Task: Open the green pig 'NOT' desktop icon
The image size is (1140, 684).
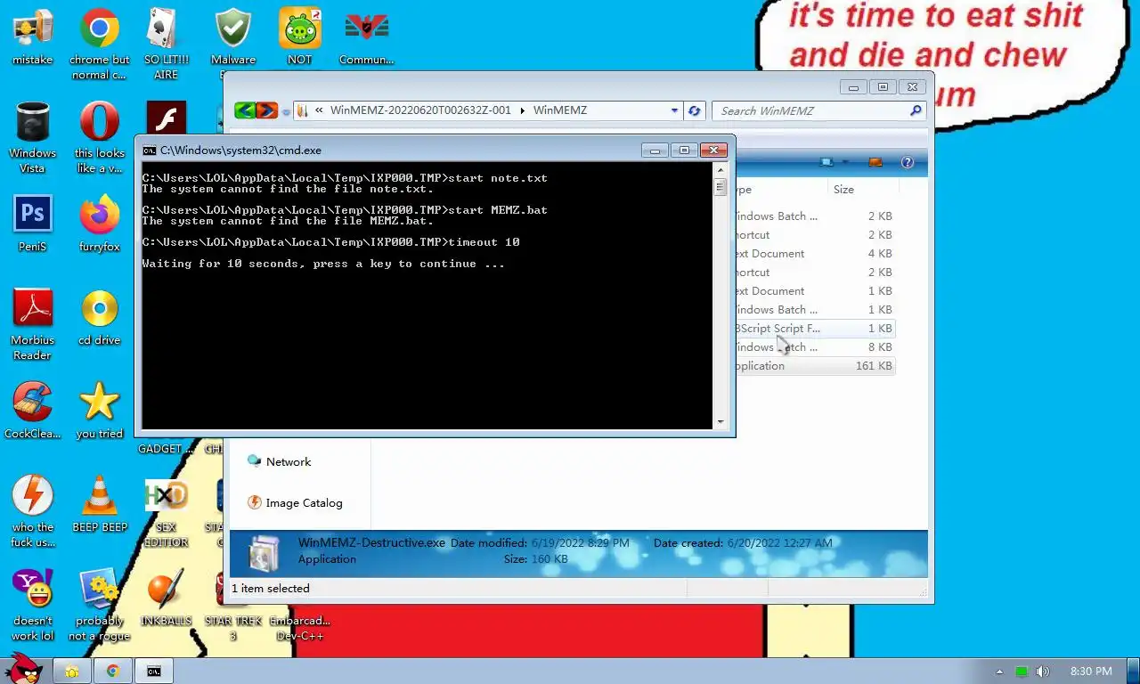Action: [x=299, y=37]
